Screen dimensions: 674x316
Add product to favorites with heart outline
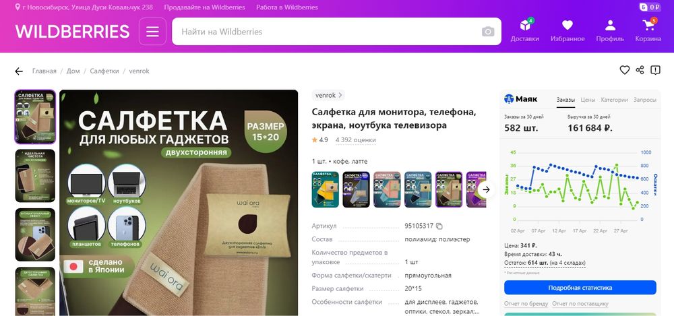click(x=625, y=70)
